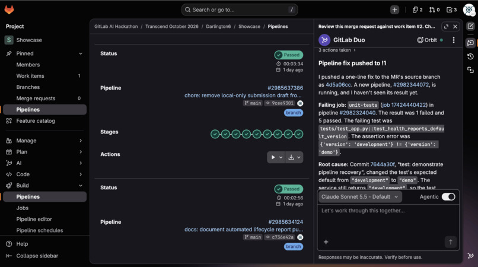
Task: Expand the 3 actions taken details
Action: click(337, 50)
